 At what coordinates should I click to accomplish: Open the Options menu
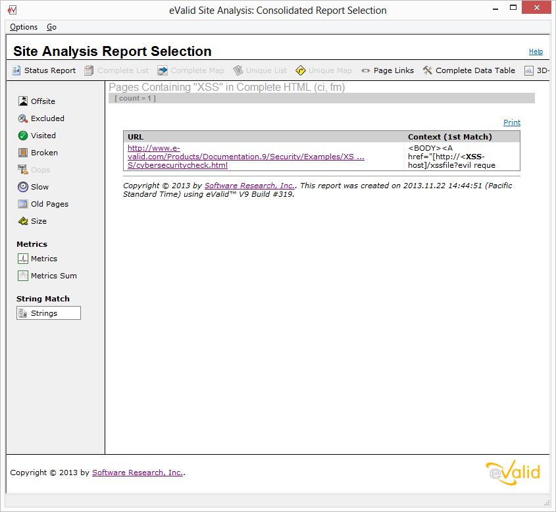pos(24,27)
